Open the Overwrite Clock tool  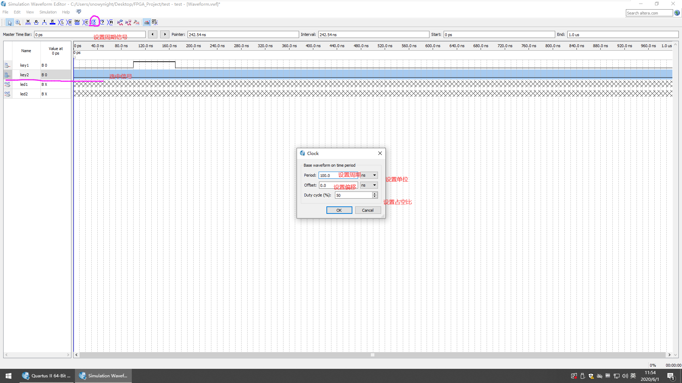coord(94,22)
